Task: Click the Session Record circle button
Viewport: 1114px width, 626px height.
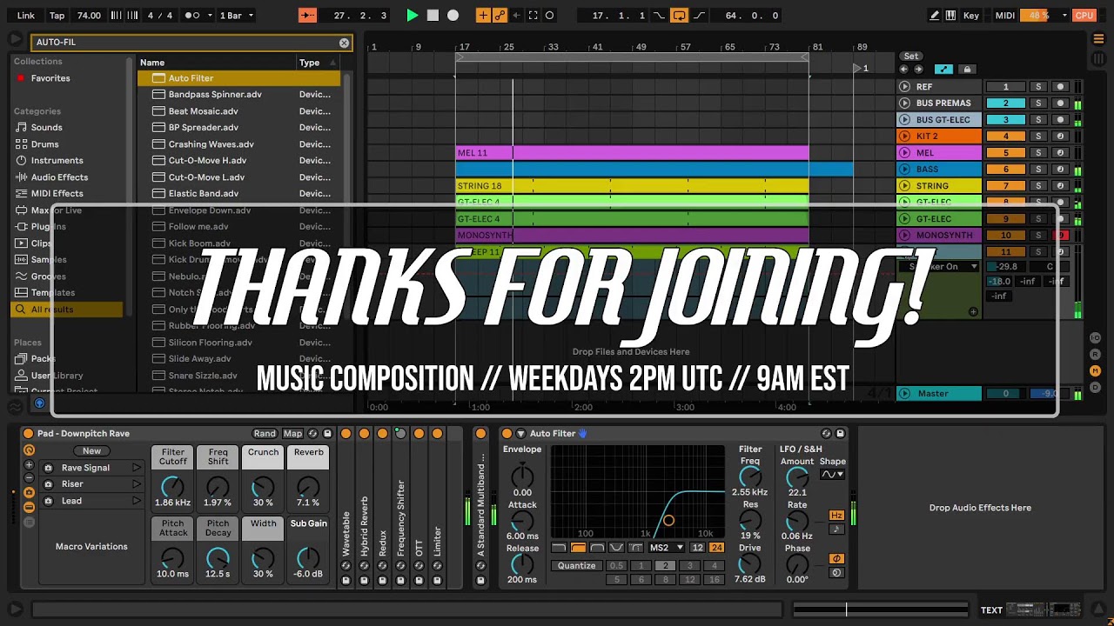Action: point(551,16)
